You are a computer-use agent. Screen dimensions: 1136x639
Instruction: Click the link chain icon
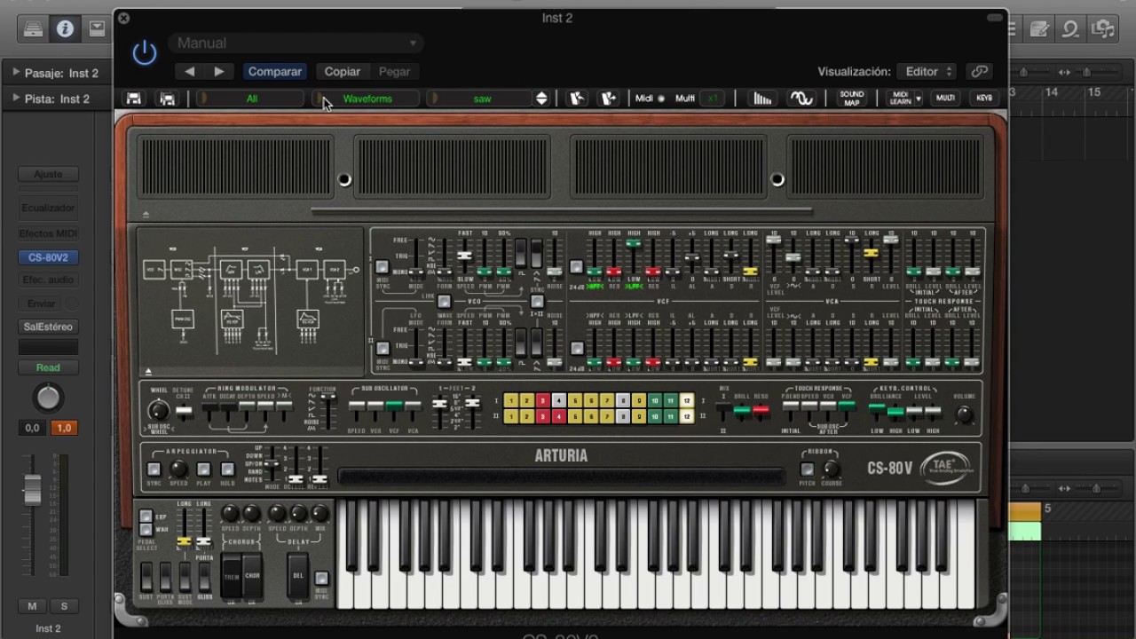click(x=979, y=71)
